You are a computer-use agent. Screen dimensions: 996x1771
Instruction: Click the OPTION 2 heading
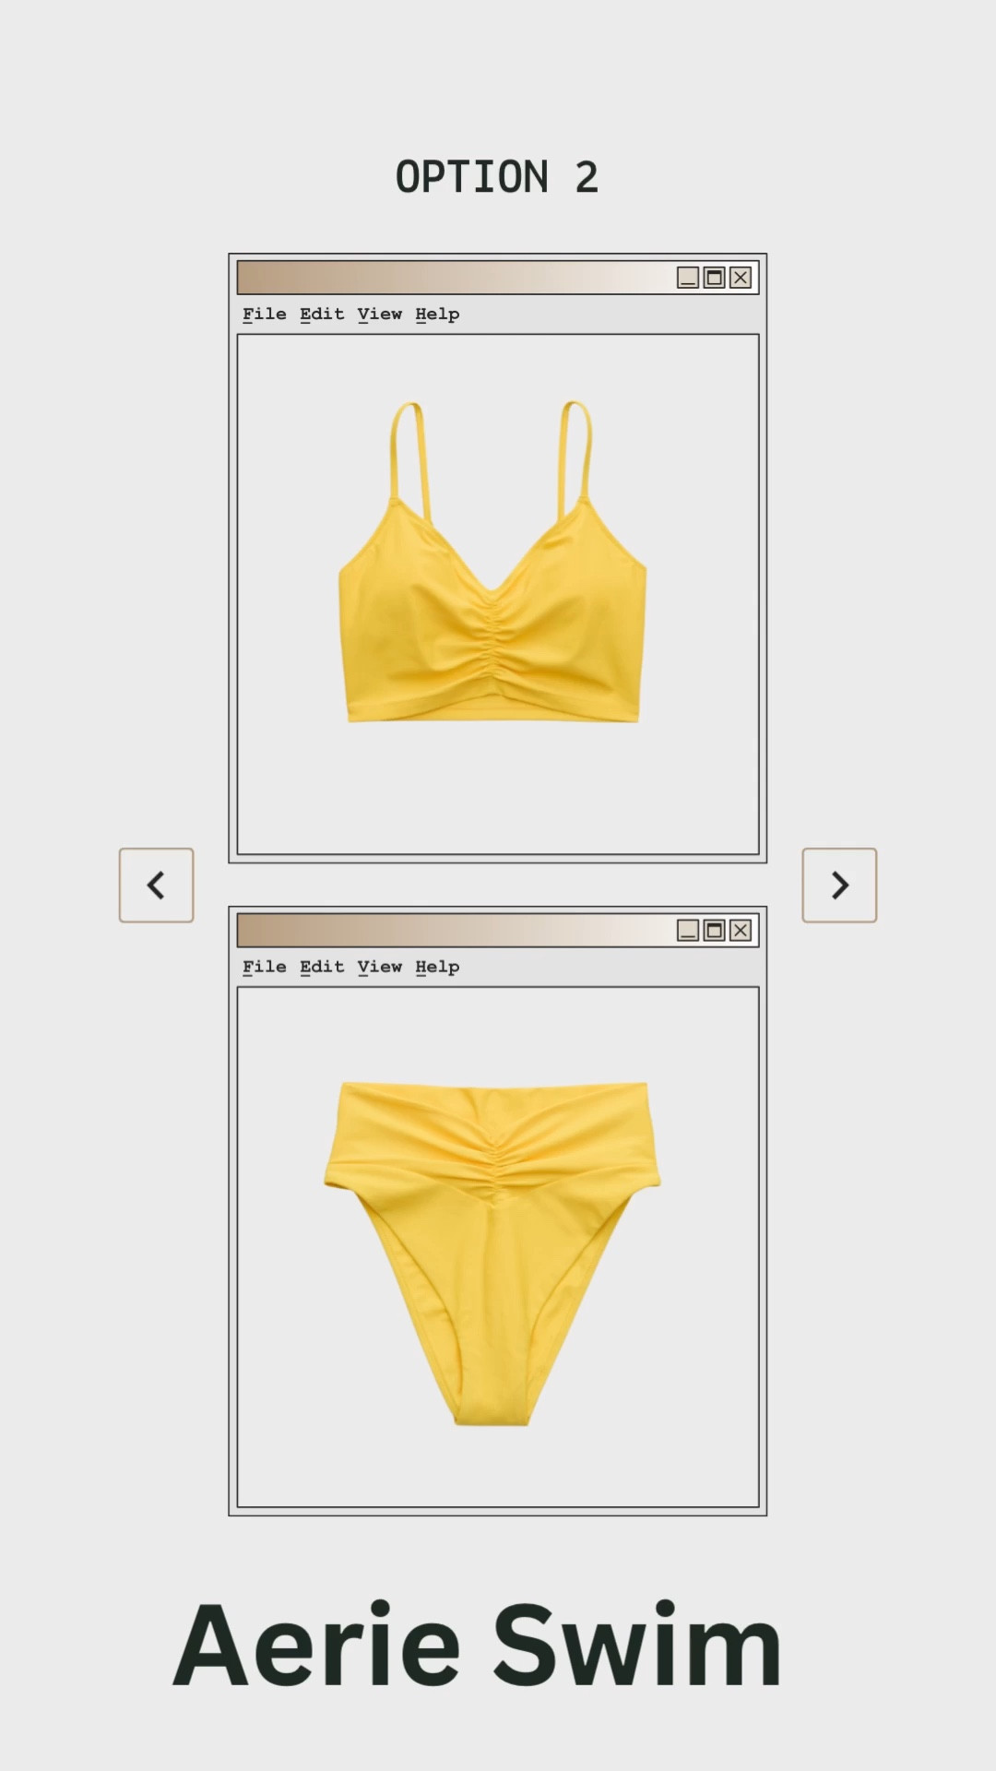497,177
